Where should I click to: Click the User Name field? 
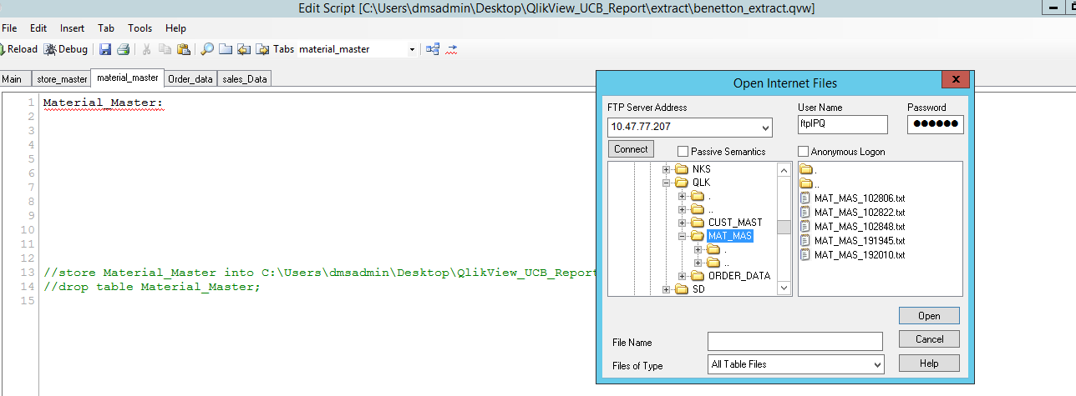[842, 124]
